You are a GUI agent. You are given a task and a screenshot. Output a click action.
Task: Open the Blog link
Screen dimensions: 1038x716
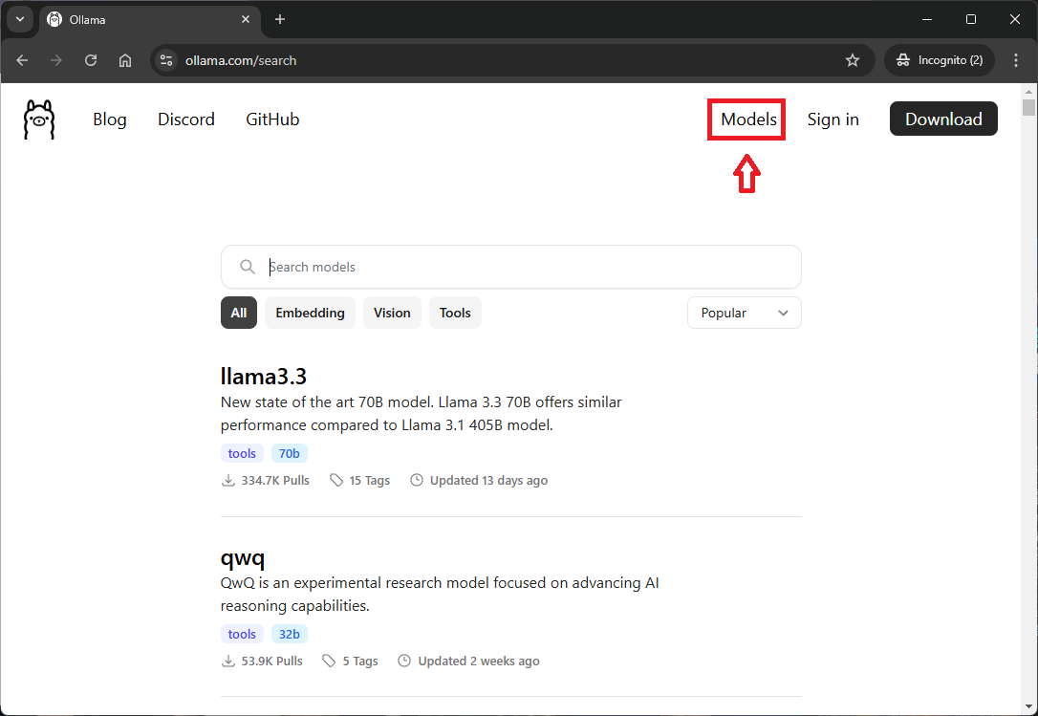[110, 119]
